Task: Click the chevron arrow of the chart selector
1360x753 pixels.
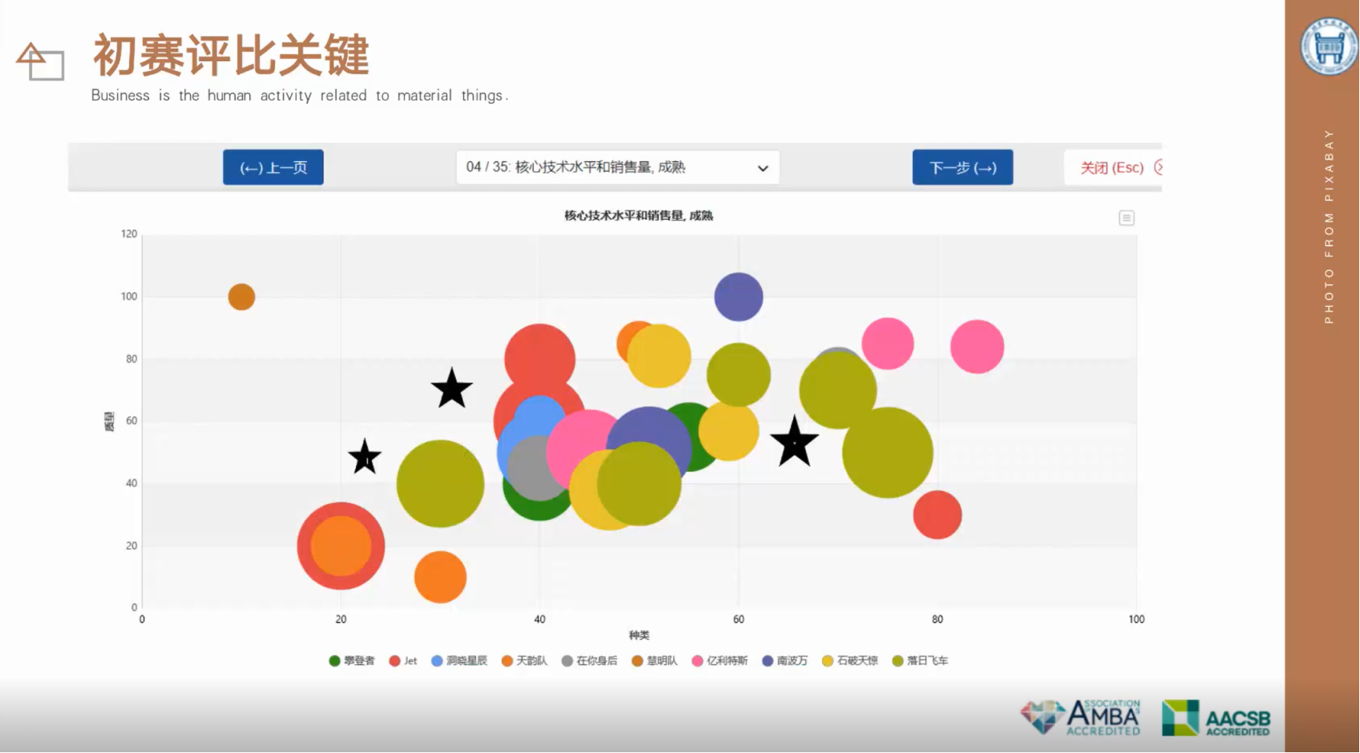Action: click(762, 168)
